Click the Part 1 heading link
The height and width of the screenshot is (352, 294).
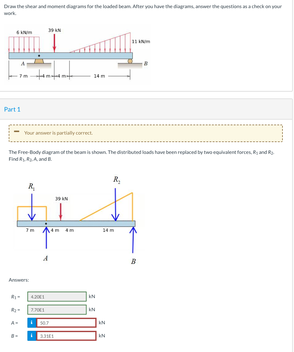(x=12, y=109)
